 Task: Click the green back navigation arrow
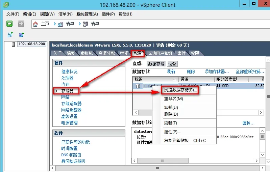click(x=9, y=24)
